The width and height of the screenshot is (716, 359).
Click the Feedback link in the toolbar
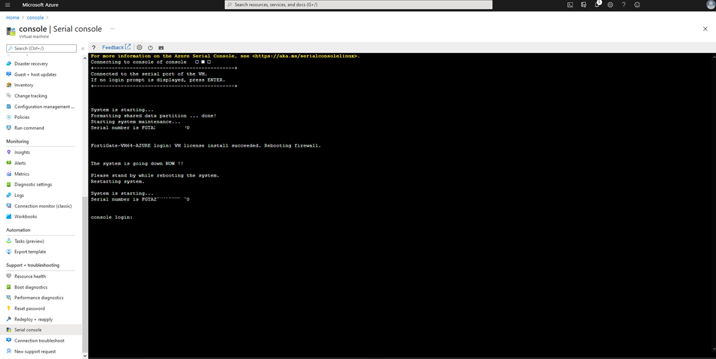[x=116, y=47]
